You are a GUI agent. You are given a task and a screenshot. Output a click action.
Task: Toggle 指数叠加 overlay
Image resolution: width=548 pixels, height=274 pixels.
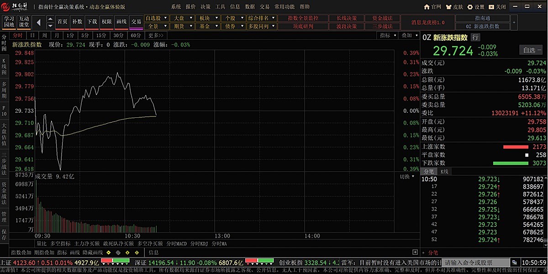(21, 252)
